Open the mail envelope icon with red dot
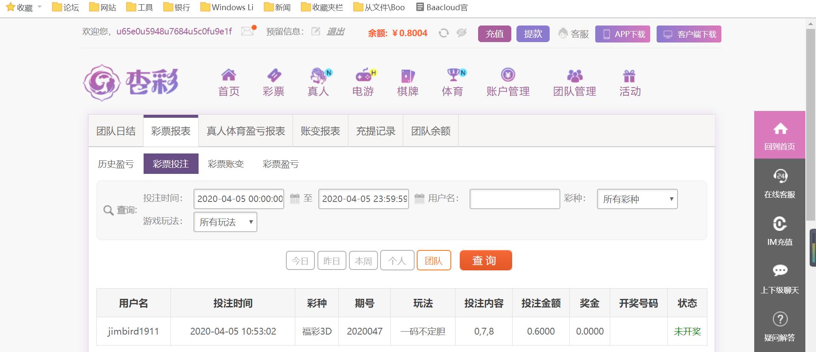Image resolution: width=816 pixels, height=352 pixels. 248,31
